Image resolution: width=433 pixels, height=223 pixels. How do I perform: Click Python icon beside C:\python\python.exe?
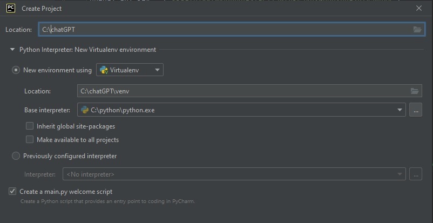85,110
